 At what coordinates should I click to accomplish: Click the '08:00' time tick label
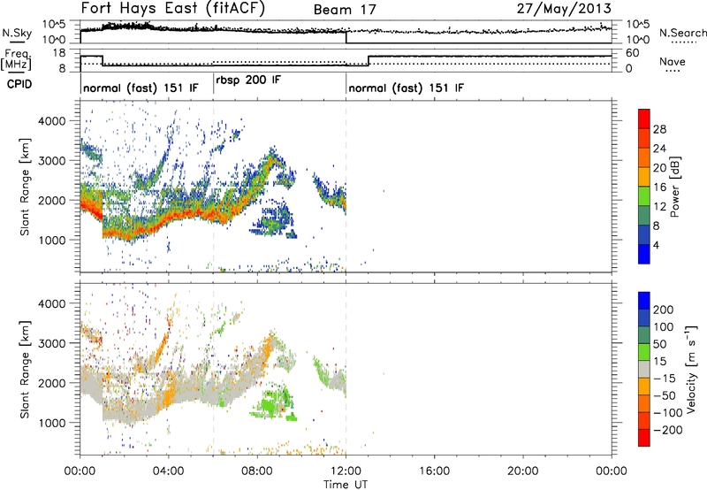[257, 471]
